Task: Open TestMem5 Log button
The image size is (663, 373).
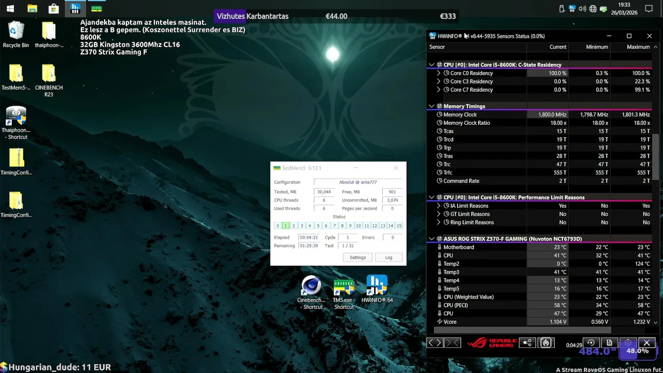Action: coord(388,257)
